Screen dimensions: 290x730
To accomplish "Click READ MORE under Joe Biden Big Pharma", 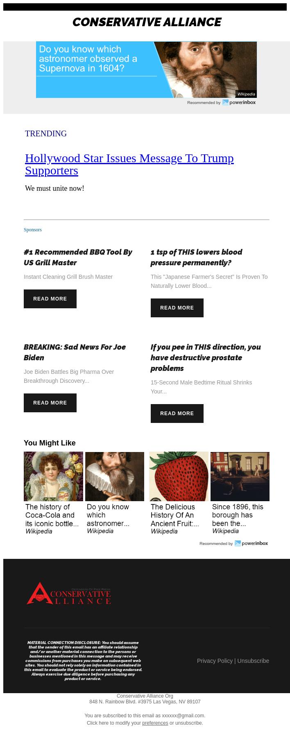I will pyautogui.click(x=50, y=403).
